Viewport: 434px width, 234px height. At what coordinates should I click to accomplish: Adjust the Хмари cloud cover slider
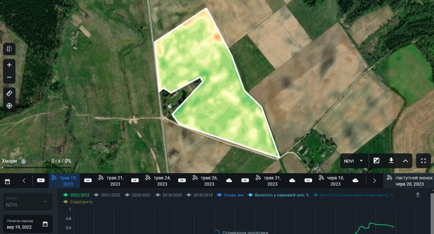(36, 168)
